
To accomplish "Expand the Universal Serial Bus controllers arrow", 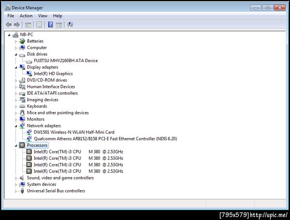I will point(16,191).
